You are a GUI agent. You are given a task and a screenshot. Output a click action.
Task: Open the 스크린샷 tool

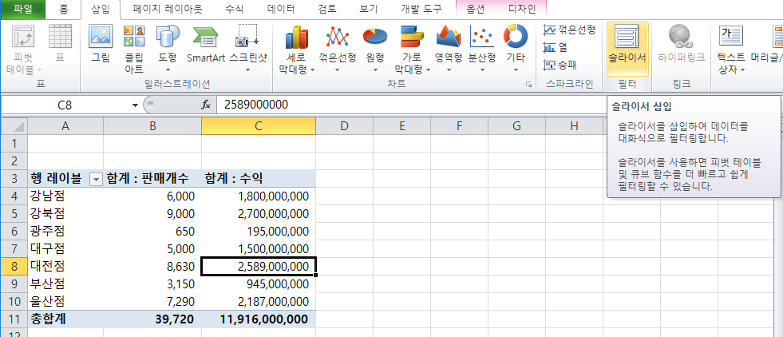pyautogui.click(x=247, y=49)
